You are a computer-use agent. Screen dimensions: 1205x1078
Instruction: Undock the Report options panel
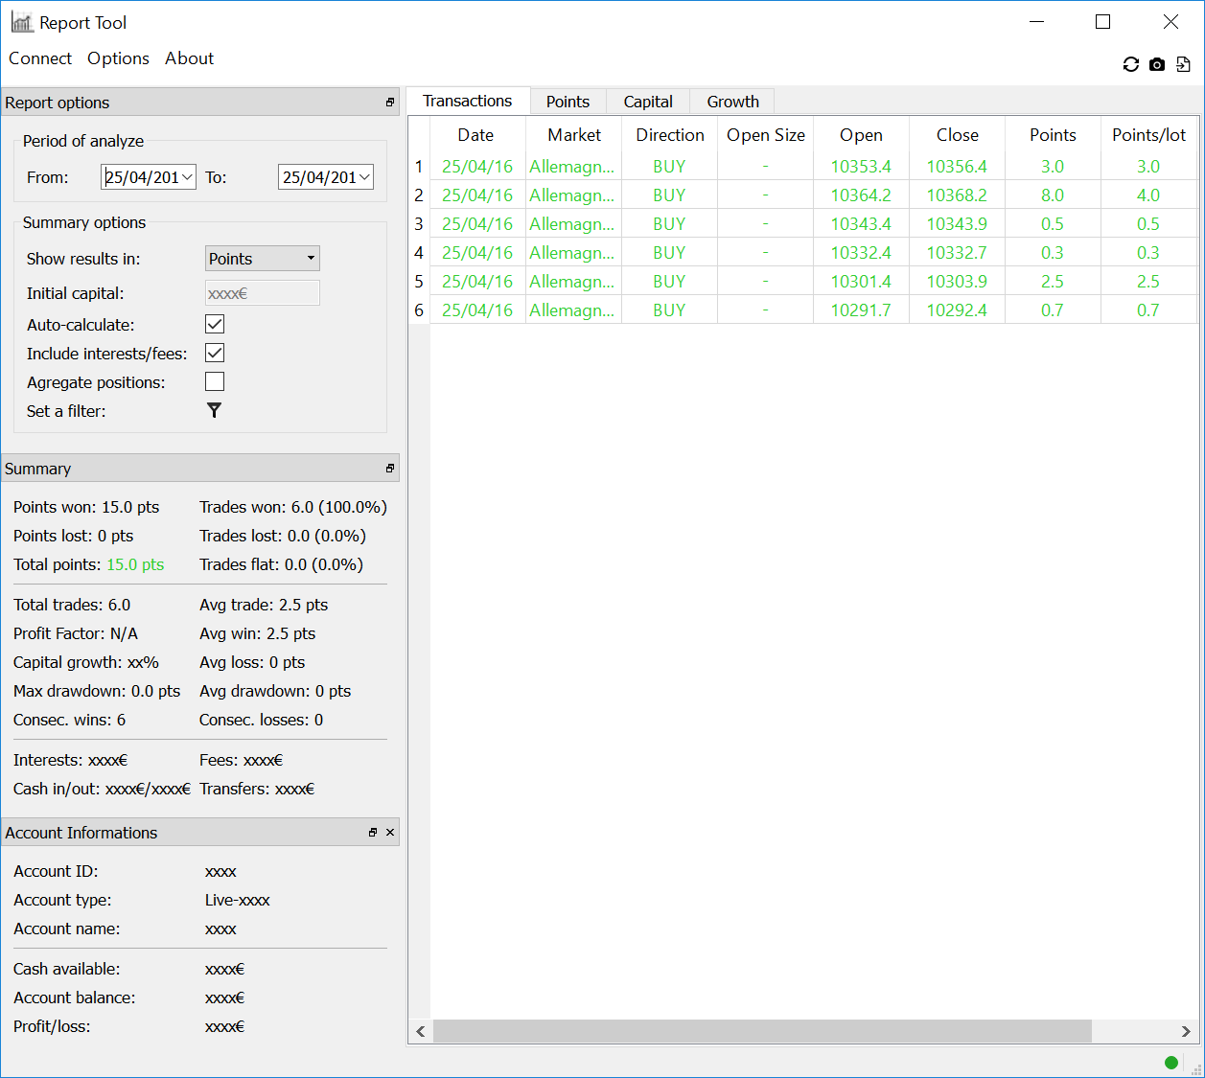tap(390, 103)
